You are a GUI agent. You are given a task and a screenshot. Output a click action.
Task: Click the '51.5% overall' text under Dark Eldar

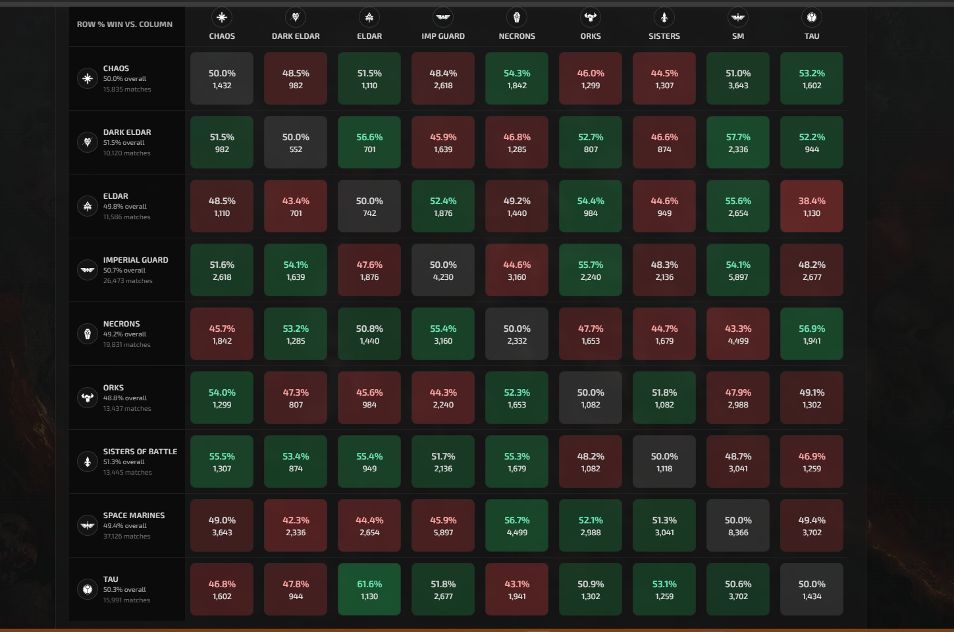(124, 143)
